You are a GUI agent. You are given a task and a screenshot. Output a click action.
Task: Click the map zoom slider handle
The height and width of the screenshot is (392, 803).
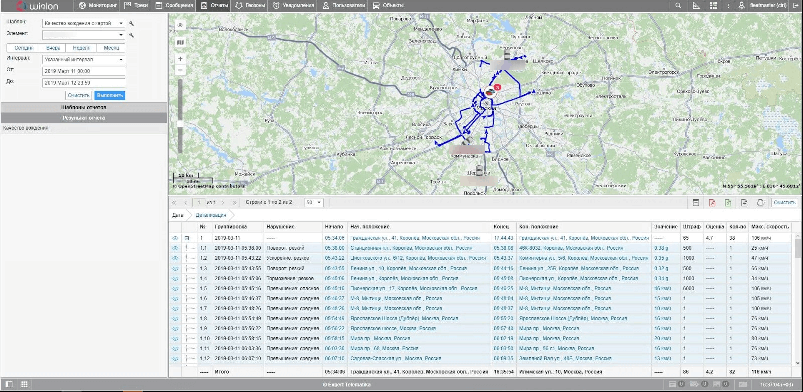pos(180,123)
